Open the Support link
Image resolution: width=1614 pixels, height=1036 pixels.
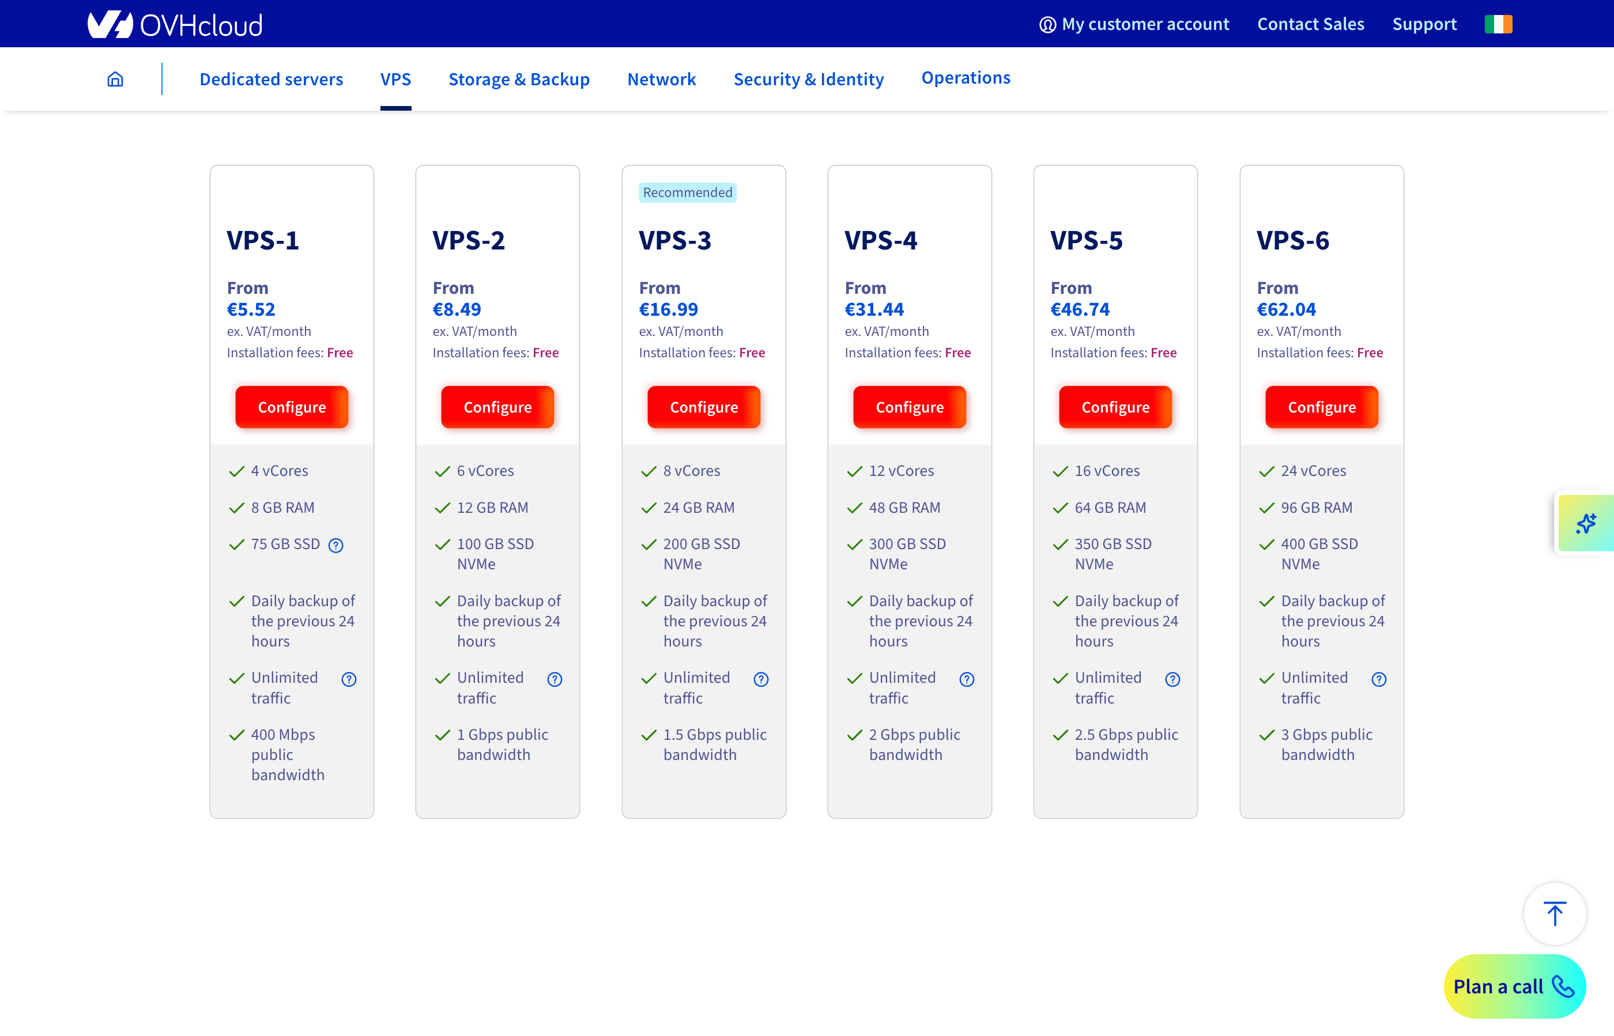[1424, 24]
